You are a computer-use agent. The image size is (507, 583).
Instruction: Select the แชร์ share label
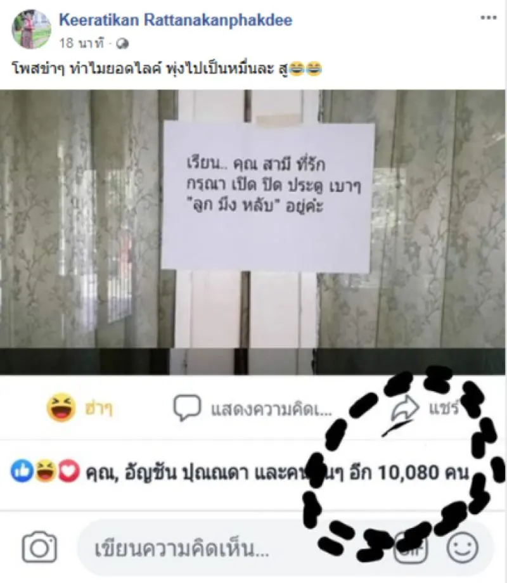[444, 408]
